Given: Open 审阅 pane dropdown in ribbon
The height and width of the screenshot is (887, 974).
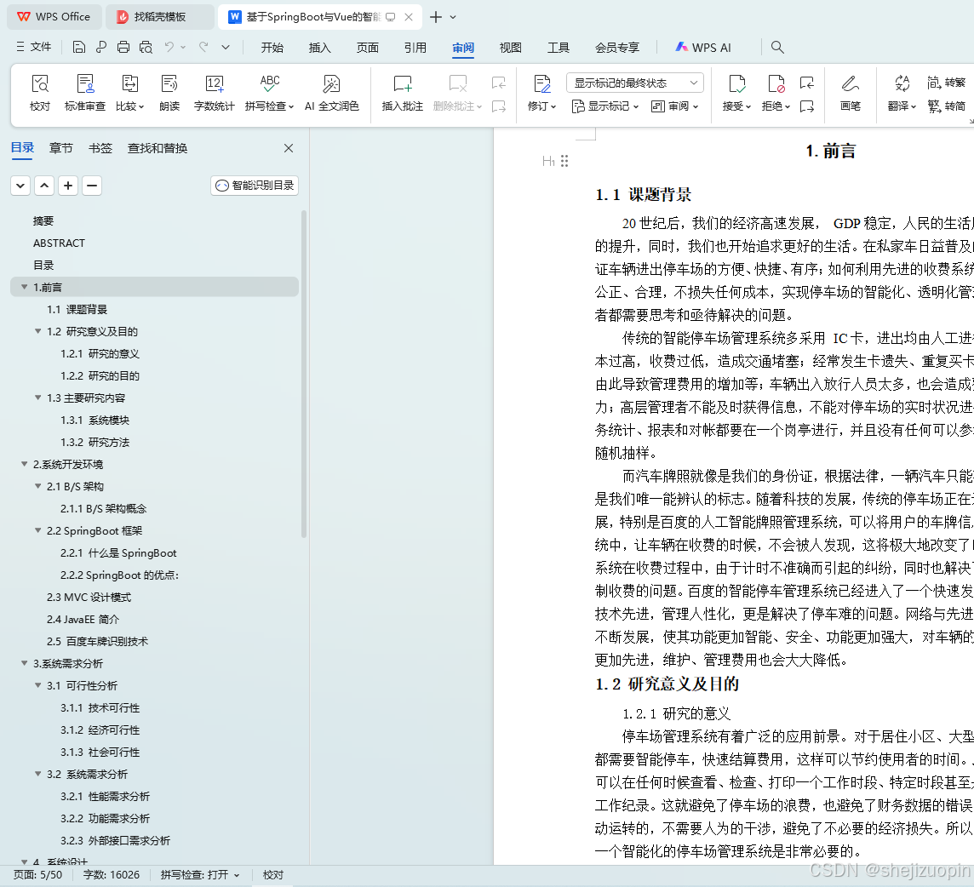Looking at the screenshot, I should [675, 106].
